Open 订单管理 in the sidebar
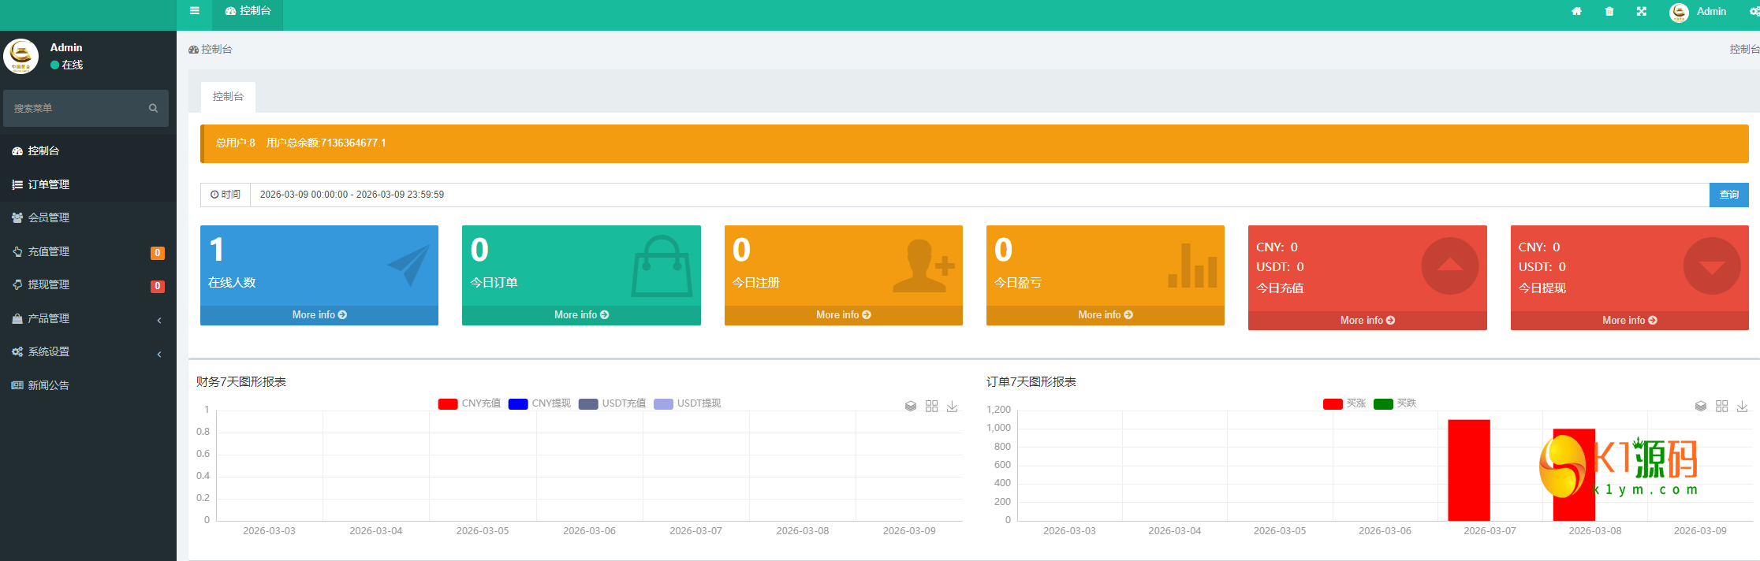 [x=88, y=184]
